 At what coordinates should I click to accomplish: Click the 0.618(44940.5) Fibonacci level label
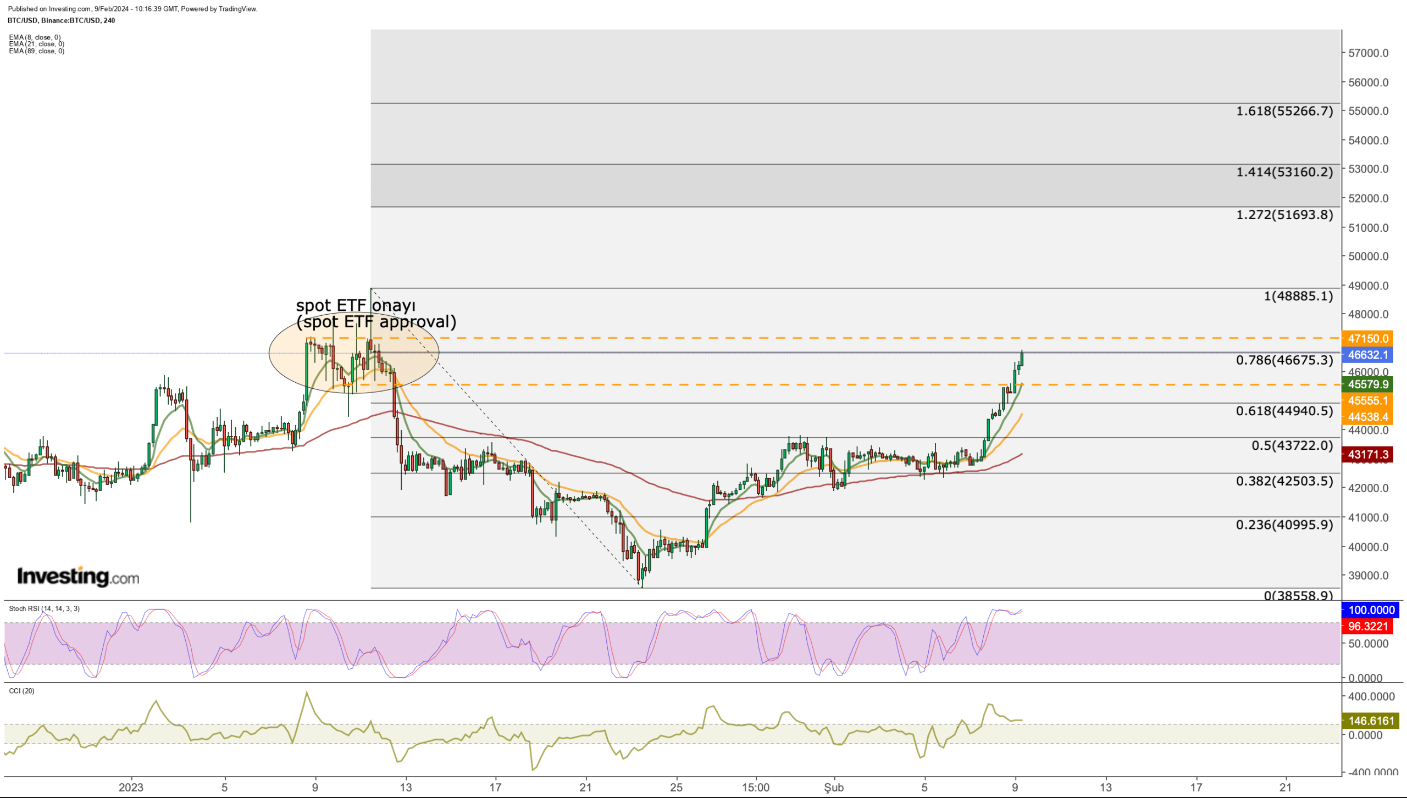1284,411
